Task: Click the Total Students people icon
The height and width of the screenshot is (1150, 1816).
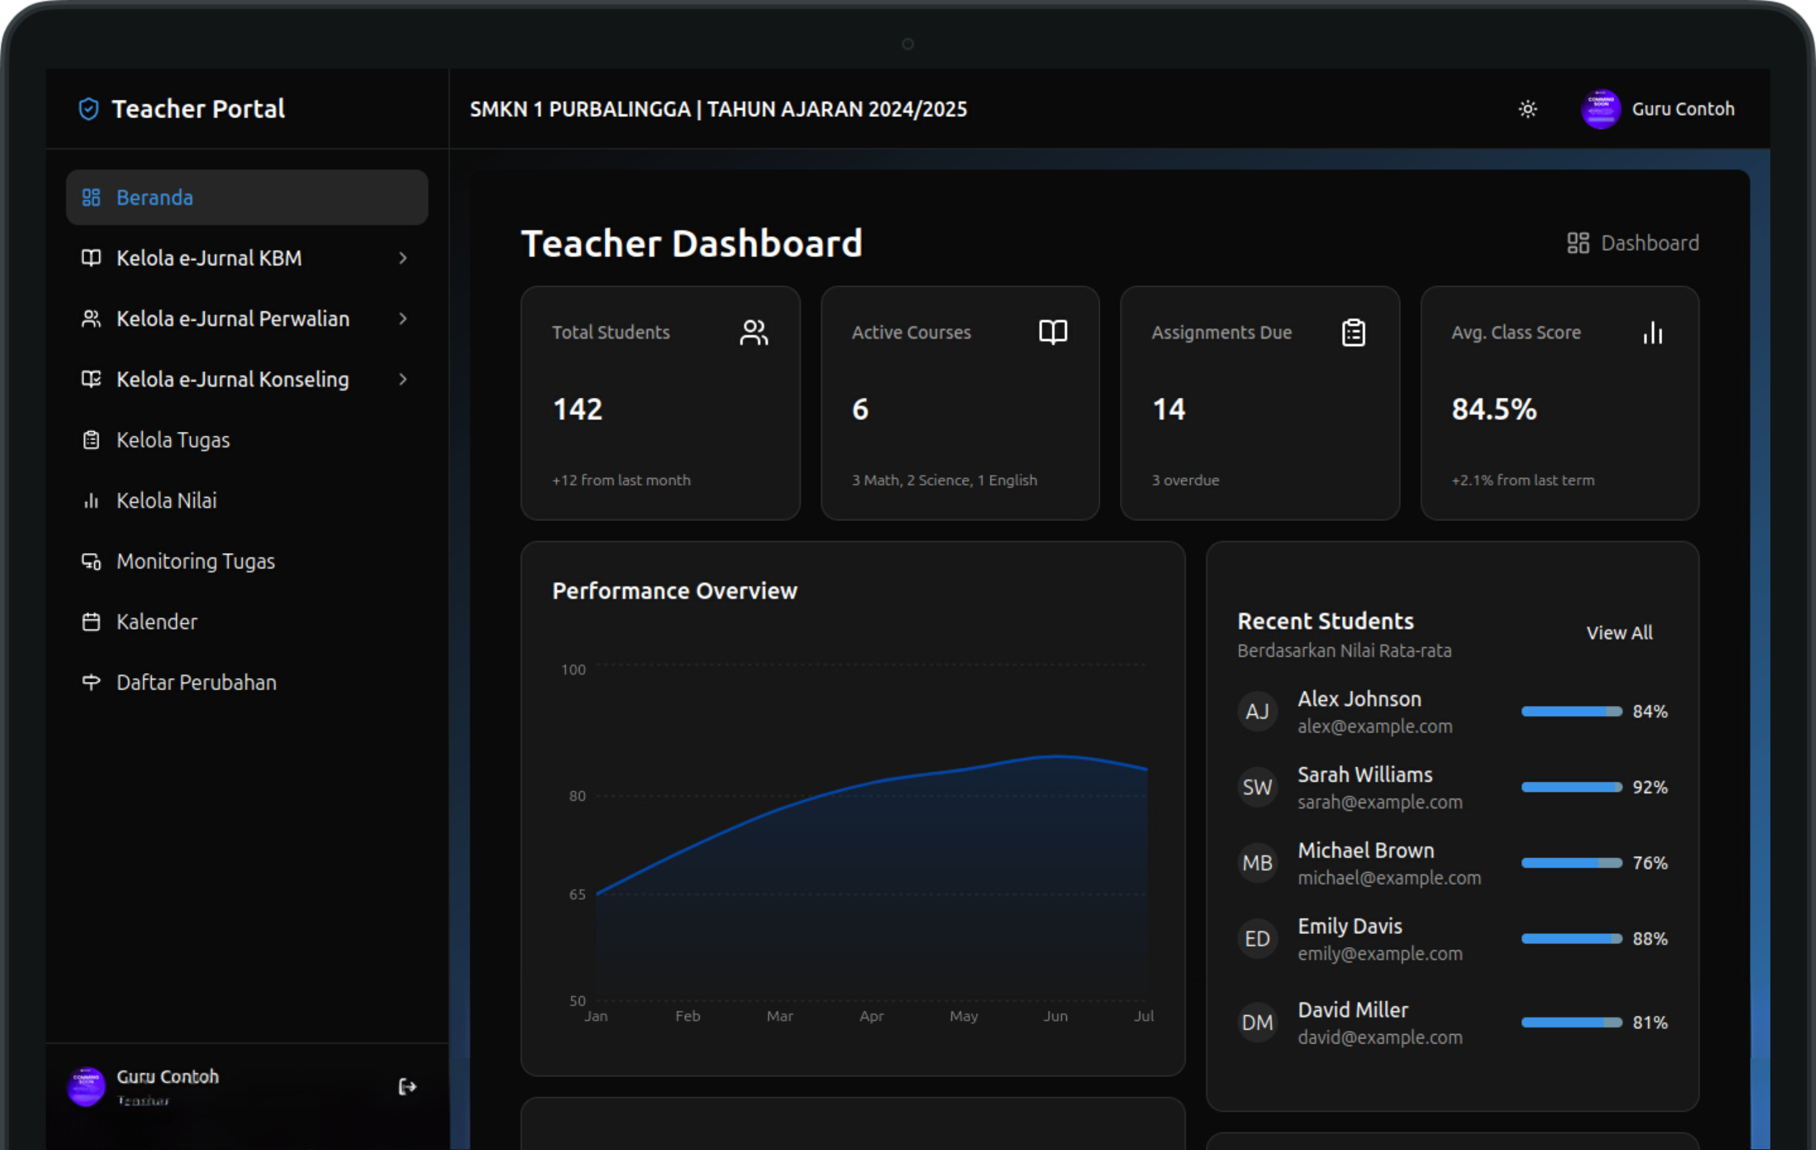Action: (x=754, y=332)
